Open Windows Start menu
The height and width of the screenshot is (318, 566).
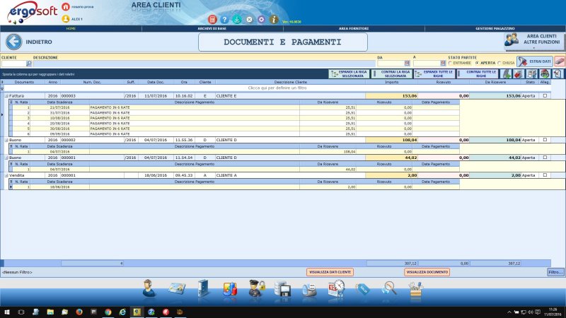click(x=7, y=312)
